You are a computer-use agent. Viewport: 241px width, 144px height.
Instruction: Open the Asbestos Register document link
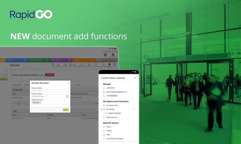115,113
